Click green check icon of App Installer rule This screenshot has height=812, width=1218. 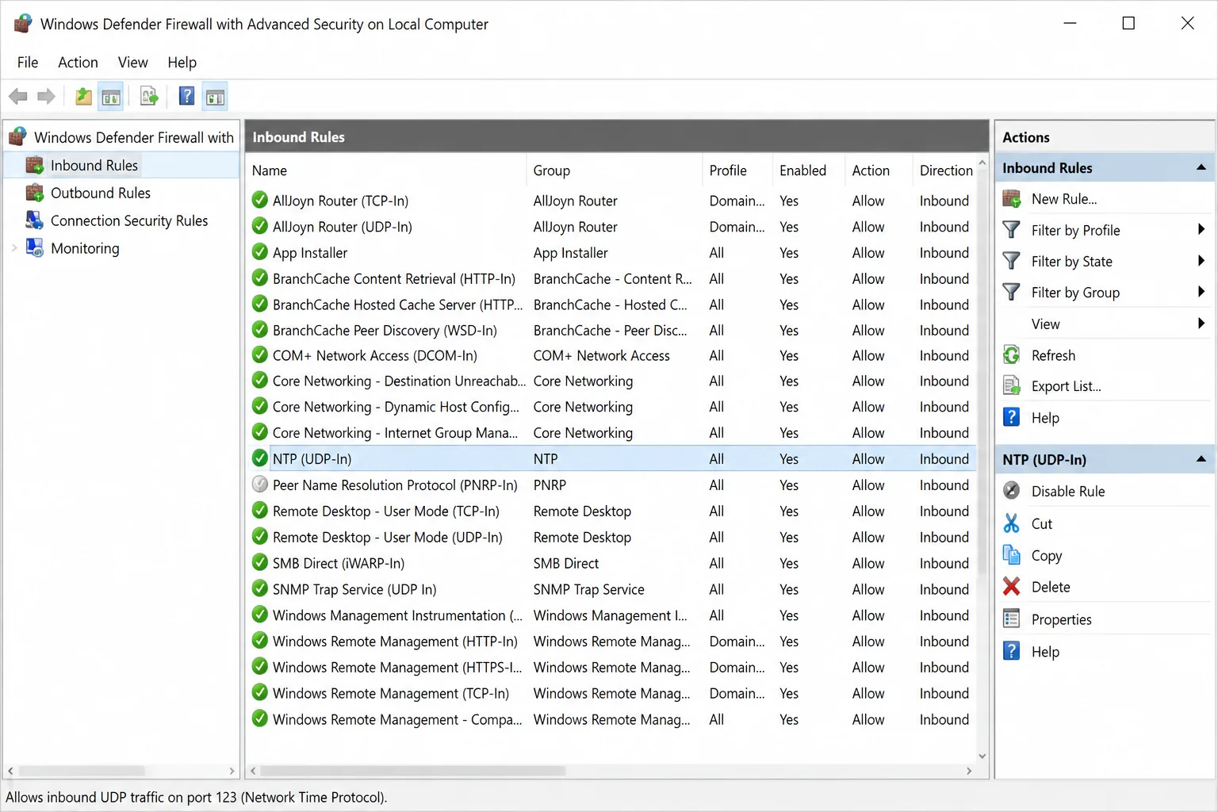(259, 252)
